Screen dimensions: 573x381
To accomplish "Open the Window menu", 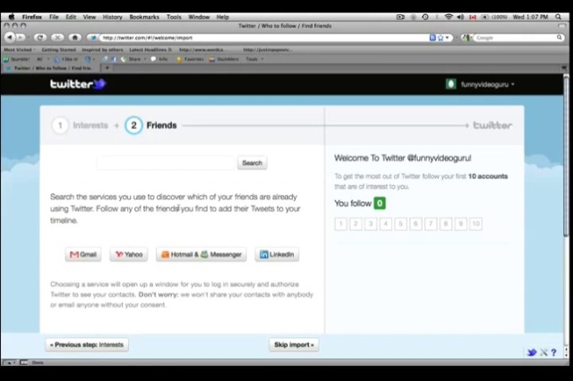I will pyautogui.click(x=199, y=17).
